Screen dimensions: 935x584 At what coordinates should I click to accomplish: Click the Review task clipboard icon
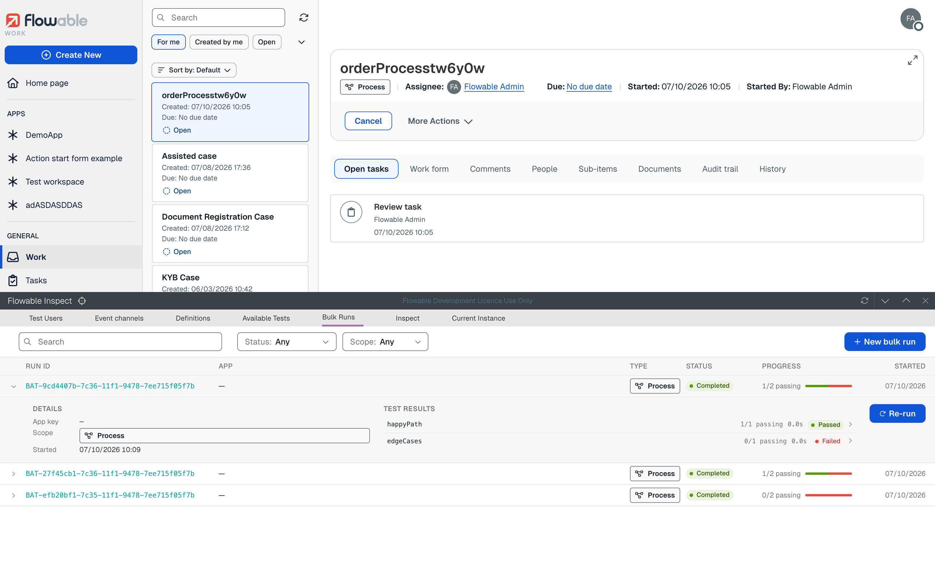351,212
